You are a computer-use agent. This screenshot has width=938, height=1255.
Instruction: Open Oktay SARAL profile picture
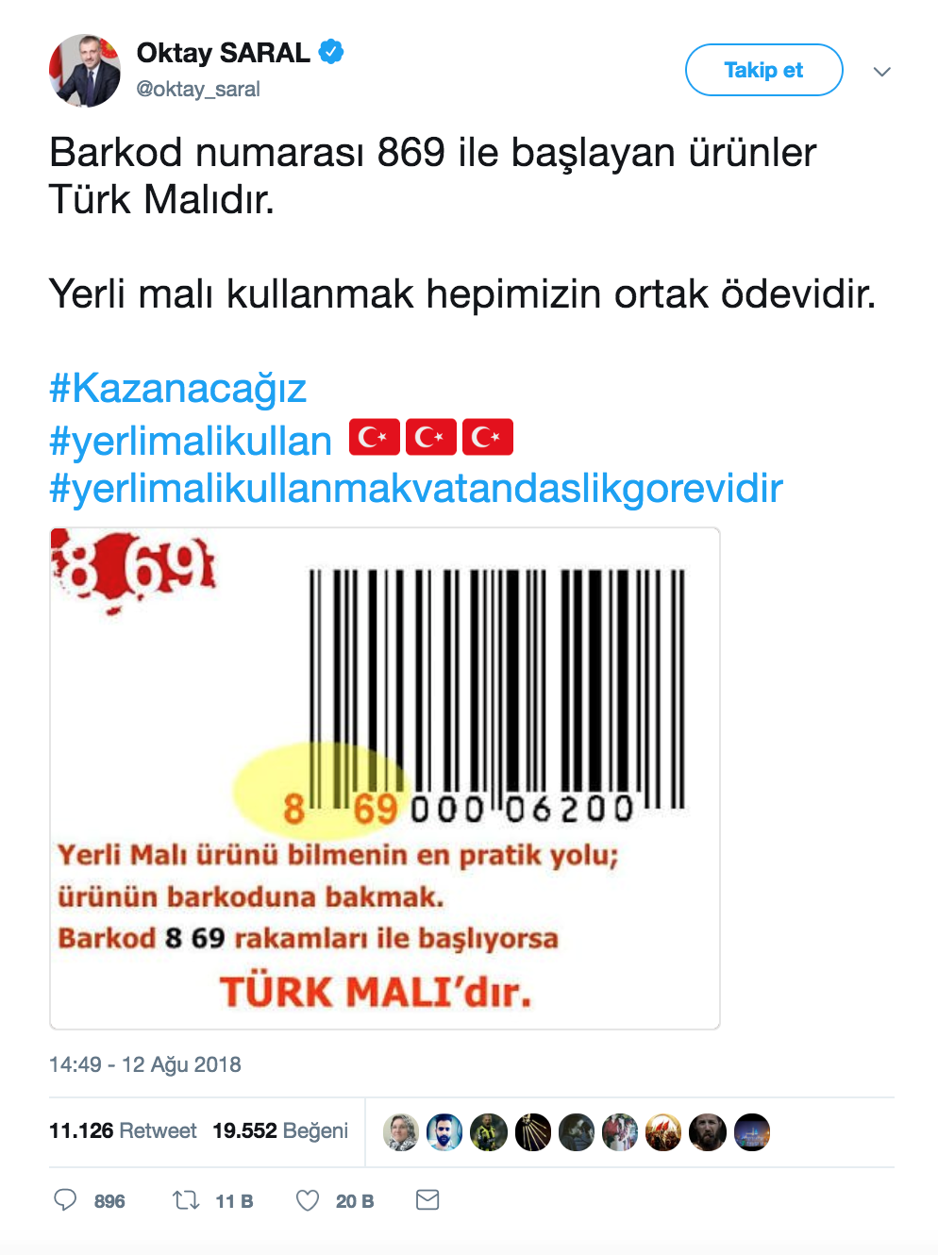(85, 71)
